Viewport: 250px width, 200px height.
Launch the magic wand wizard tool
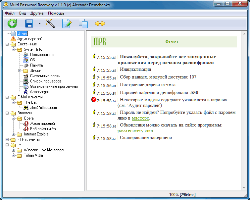50,24
